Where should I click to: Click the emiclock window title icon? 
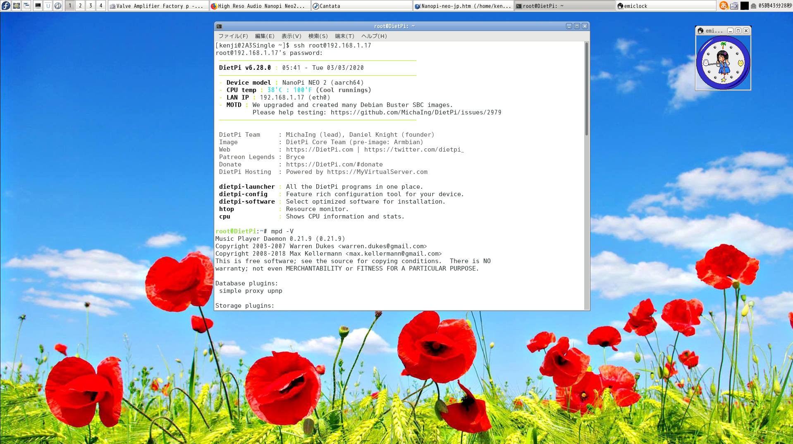700,31
